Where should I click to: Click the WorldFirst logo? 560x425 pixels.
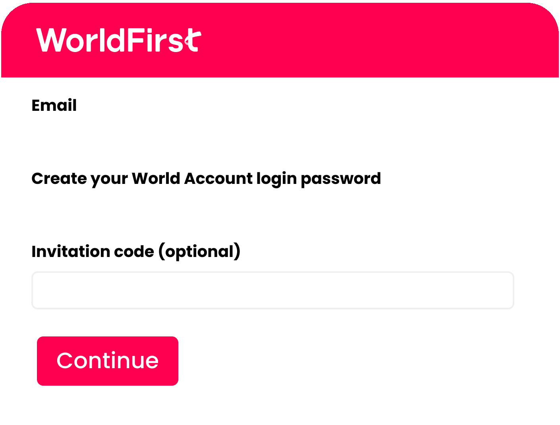click(118, 40)
